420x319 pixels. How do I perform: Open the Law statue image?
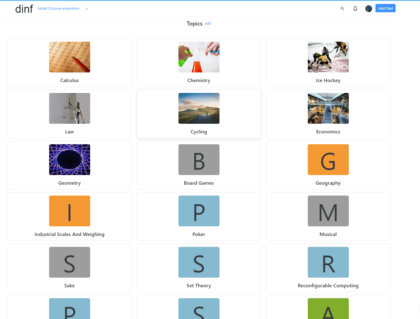[x=70, y=109]
